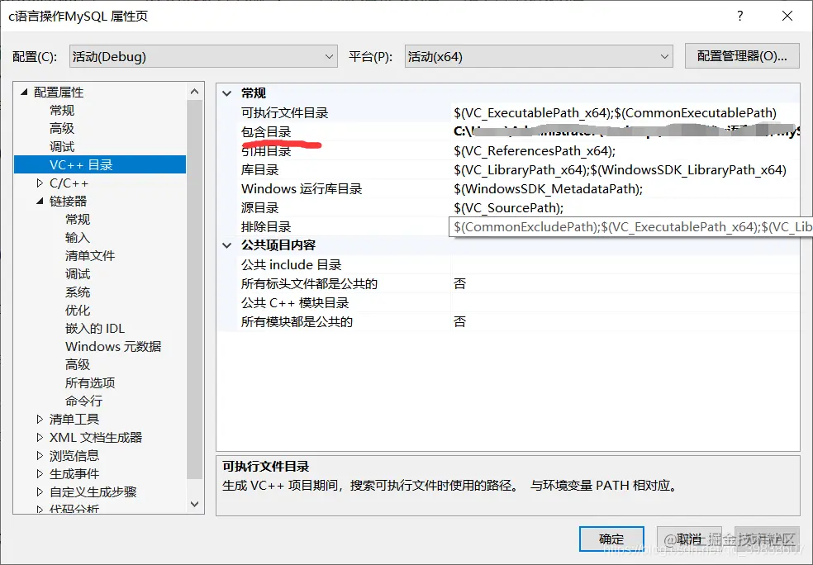Collapse the 常规 property group chevron
The image size is (813, 565).
[x=226, y=93]
